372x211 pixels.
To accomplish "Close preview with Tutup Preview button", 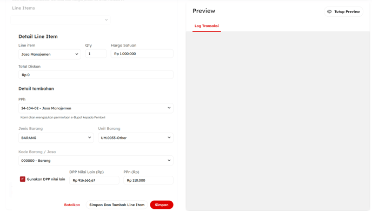I will (343, 11).
